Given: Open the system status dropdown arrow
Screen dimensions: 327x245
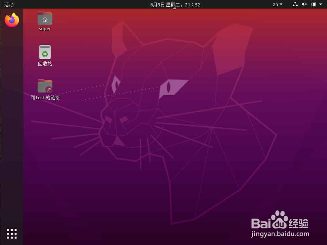Looking at the screenshot, I should pos(321,4).
